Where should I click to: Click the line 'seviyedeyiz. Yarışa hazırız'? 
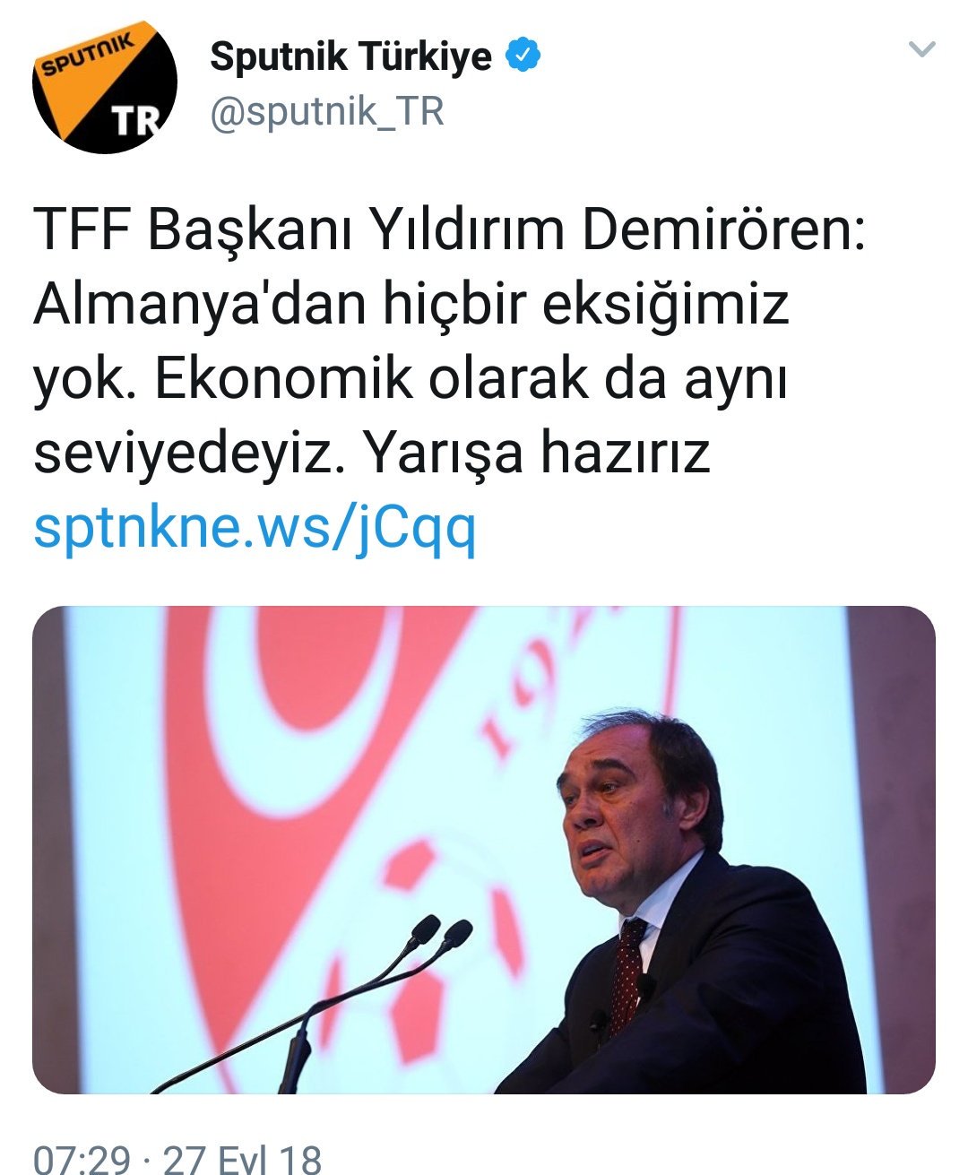pyautogui.click(x=372, y=454)
